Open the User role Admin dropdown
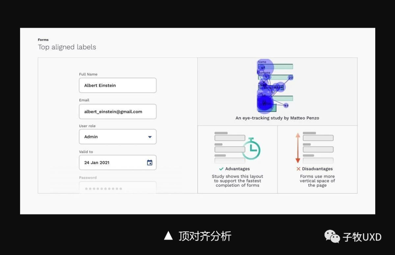This screenshot has height=255, width=395. [x=118, y=137]
